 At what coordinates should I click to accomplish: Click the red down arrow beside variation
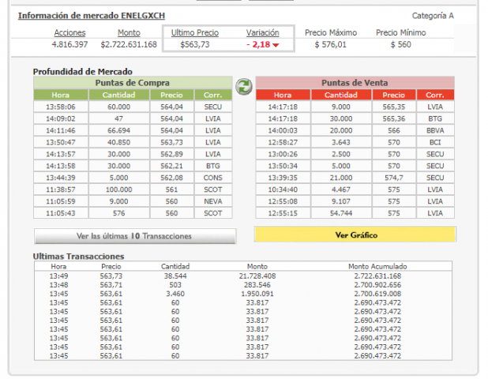(276, 45)
